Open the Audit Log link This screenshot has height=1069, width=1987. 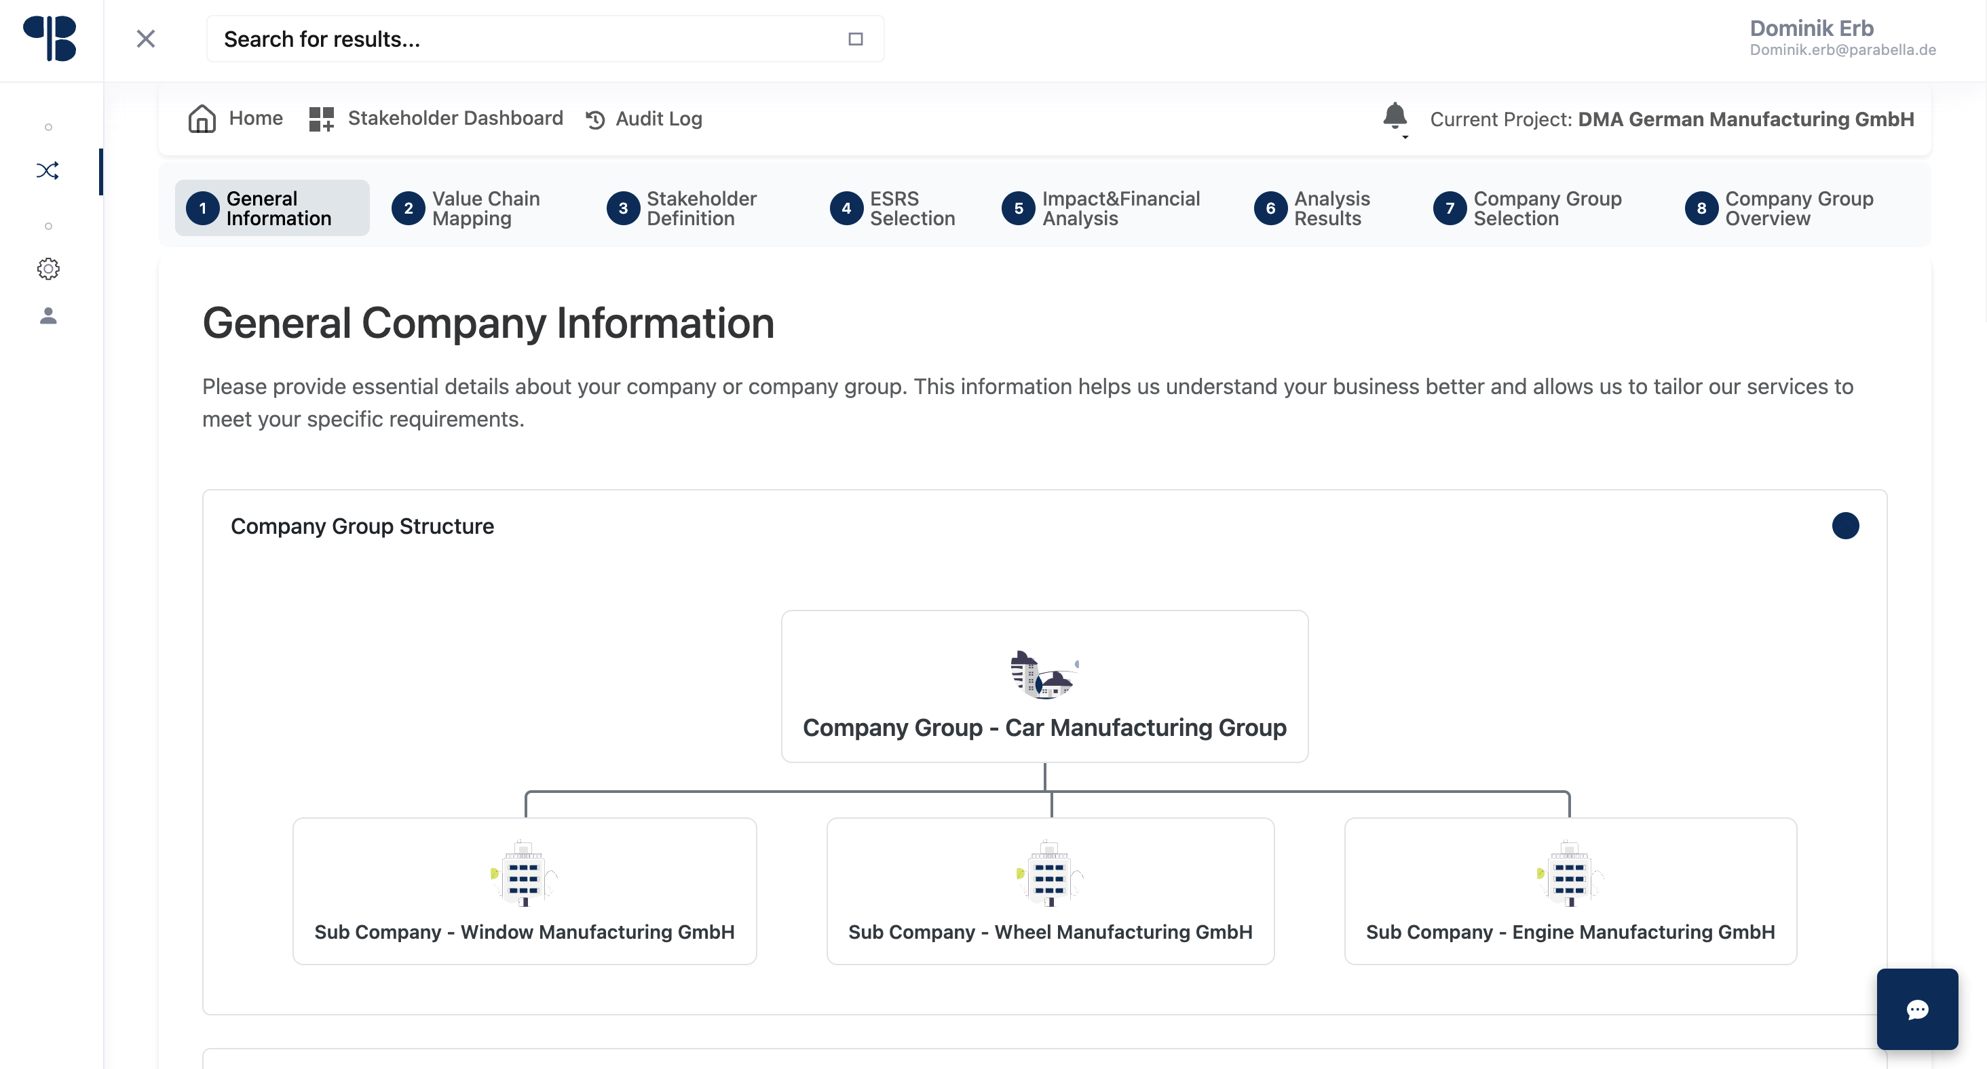point(659,119)
